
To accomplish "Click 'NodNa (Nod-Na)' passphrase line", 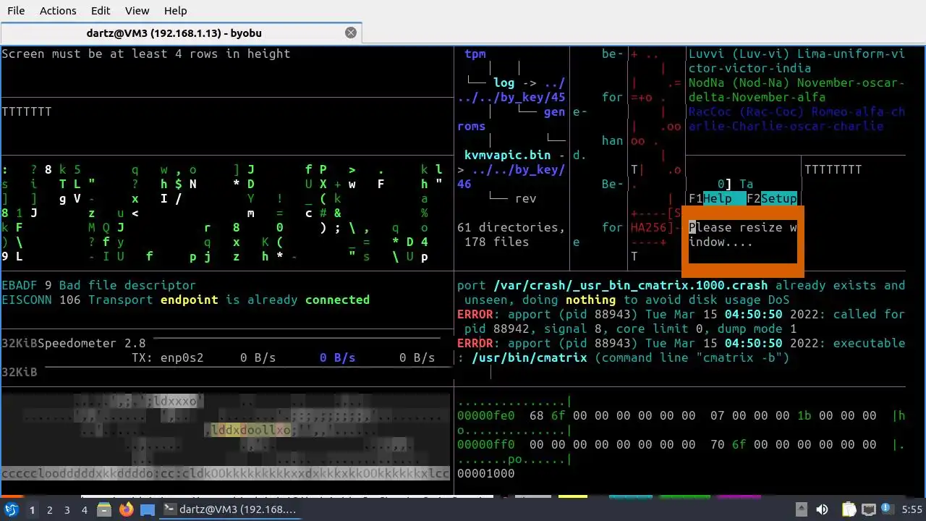I will point(797,90).
